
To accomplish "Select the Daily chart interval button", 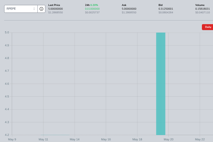I will point(208,27).
